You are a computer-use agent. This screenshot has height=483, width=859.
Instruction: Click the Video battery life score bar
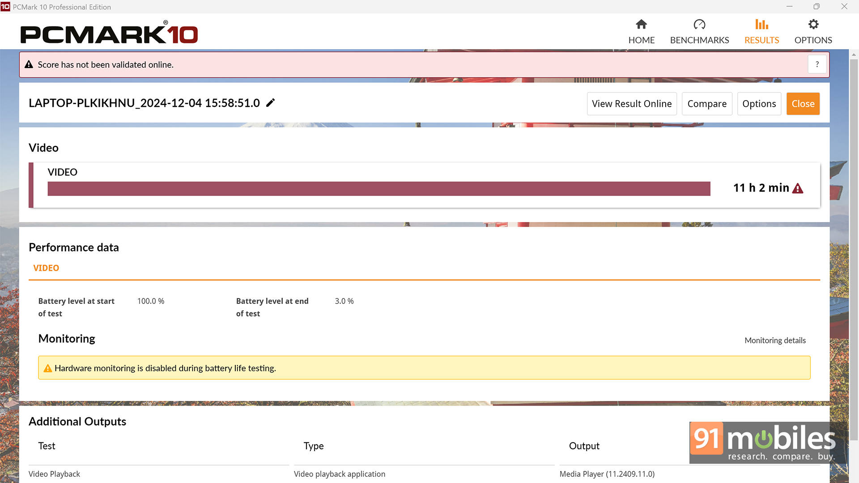click(379, 189)
